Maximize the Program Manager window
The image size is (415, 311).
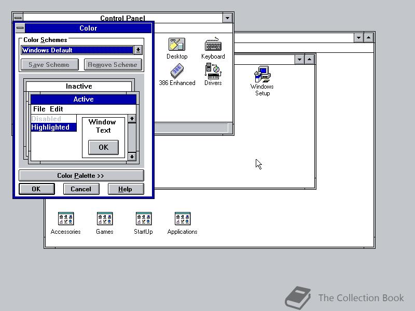pyautogui.click(x=369, y=37)
